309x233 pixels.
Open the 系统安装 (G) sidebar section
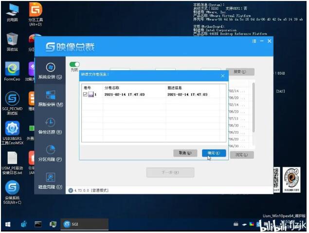pyautogui.click(x=50, y=71)
